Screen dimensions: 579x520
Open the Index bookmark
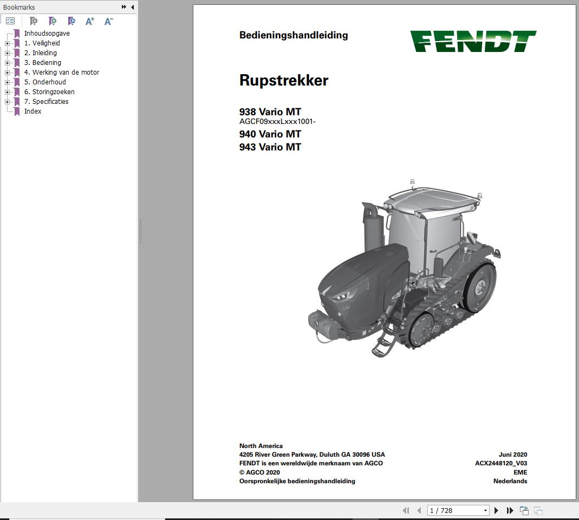[x=33, y=111]
